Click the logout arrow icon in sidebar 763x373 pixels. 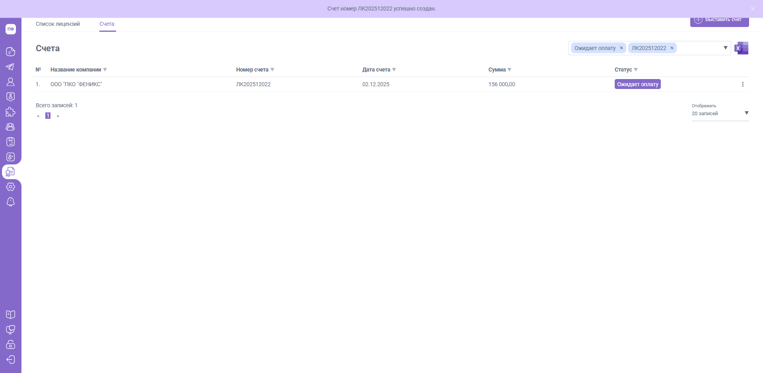(x=10, y=359)
